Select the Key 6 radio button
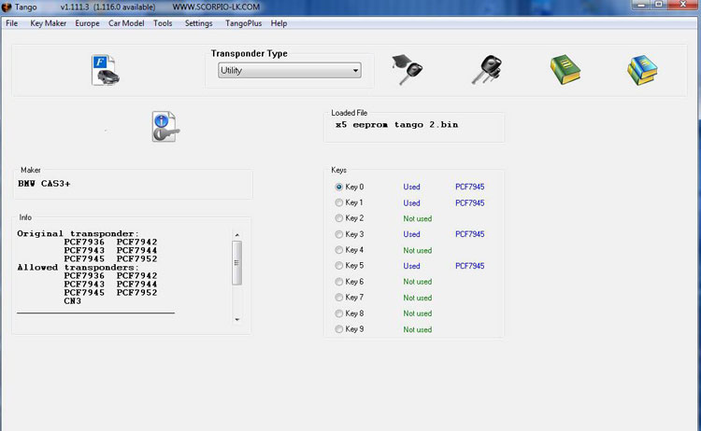The height and width of the screenshot is (431, 701). pyautogui.click(x=339, y=282)
